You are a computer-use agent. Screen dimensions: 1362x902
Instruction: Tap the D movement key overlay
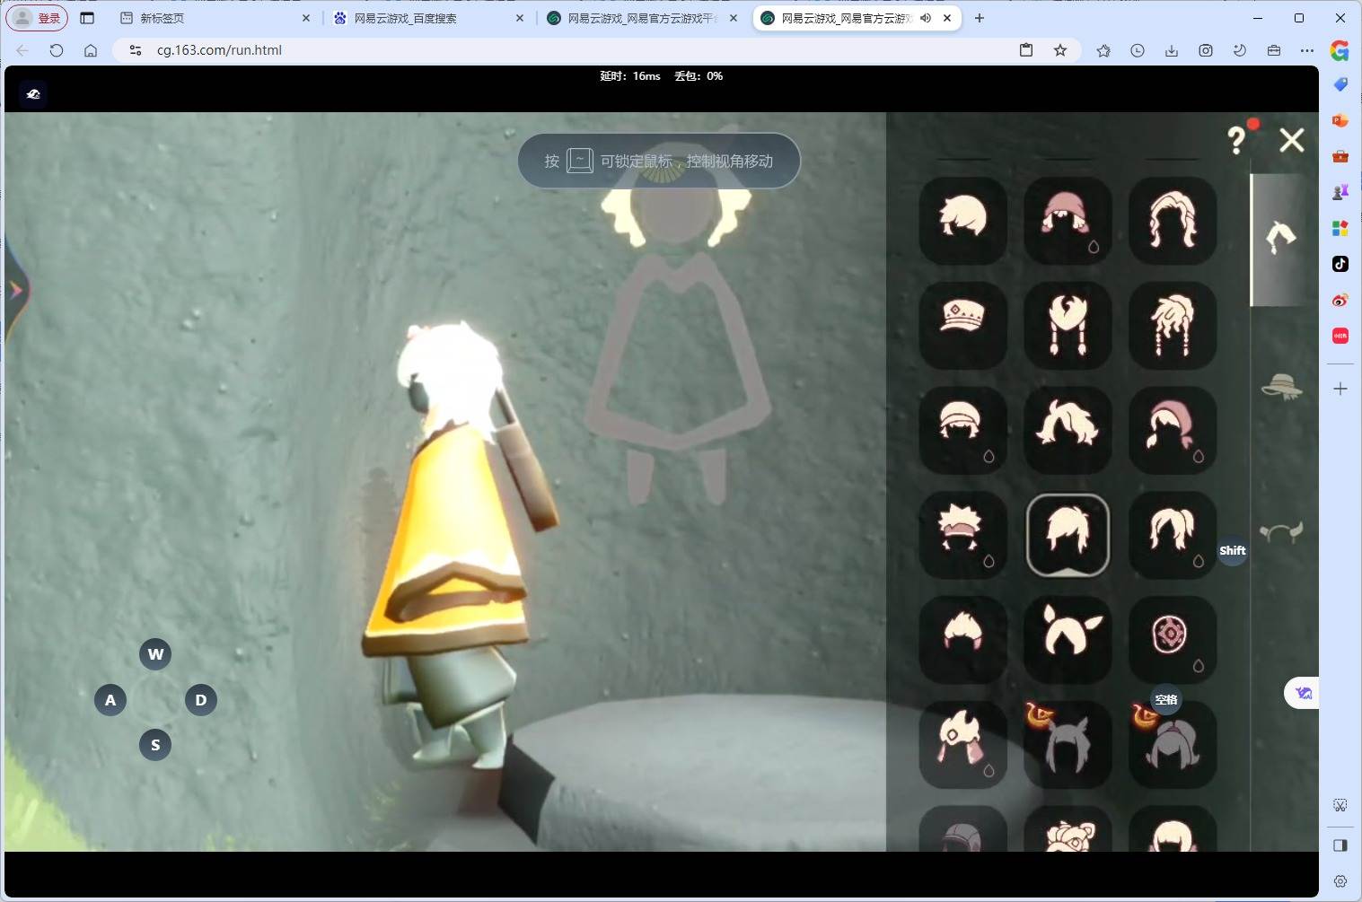(201, 700)
